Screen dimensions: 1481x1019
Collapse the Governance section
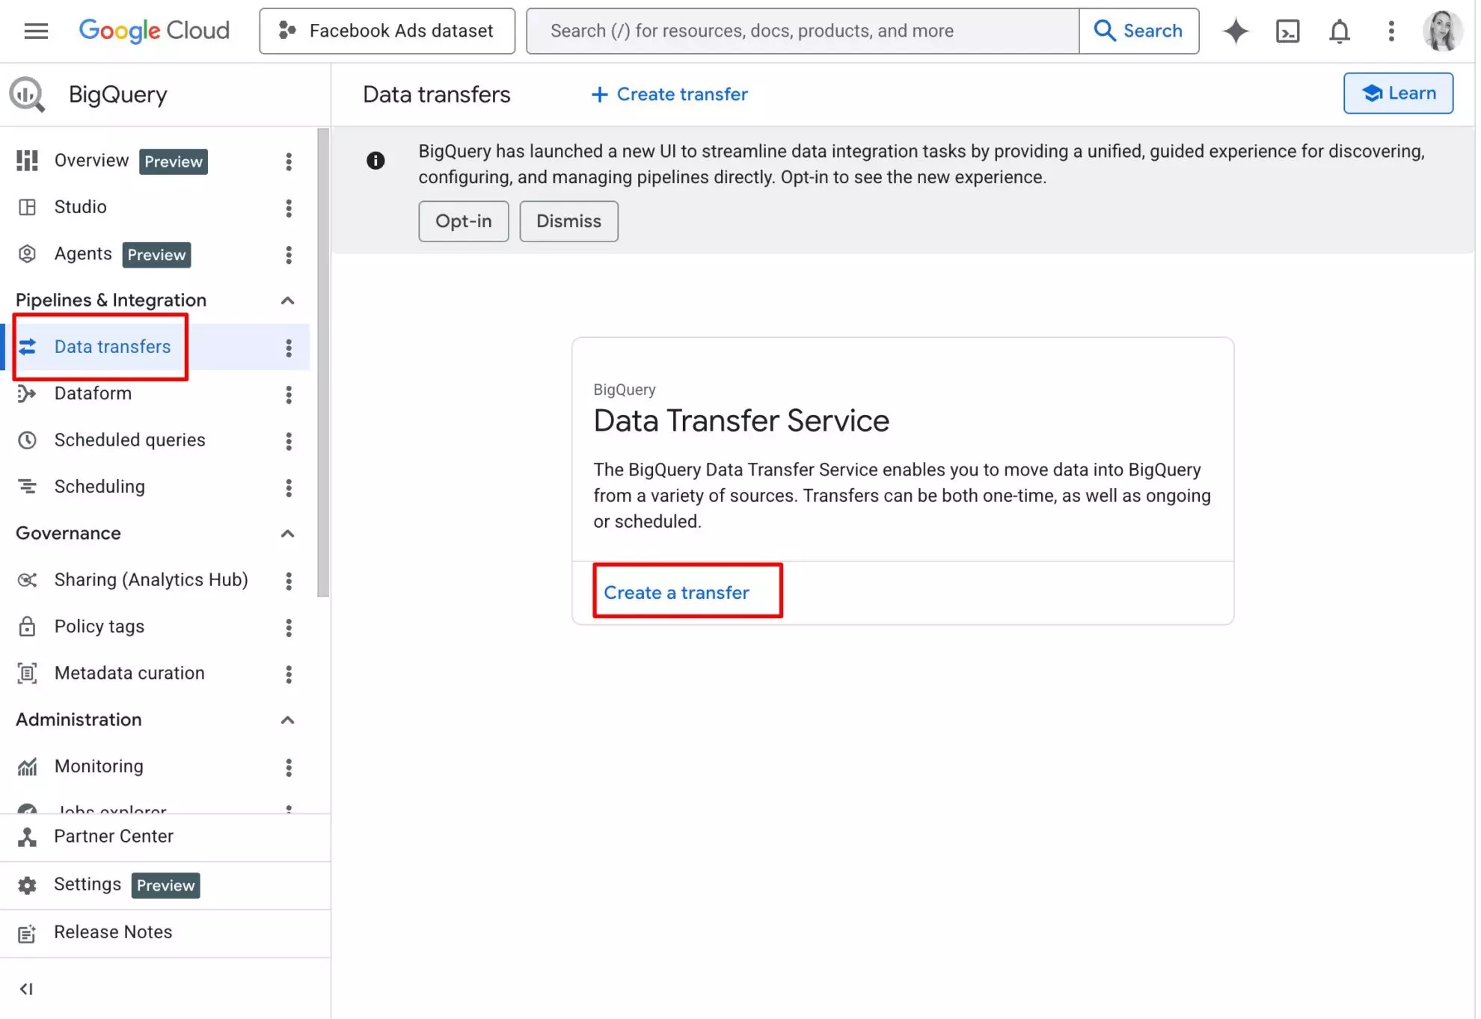287,534
